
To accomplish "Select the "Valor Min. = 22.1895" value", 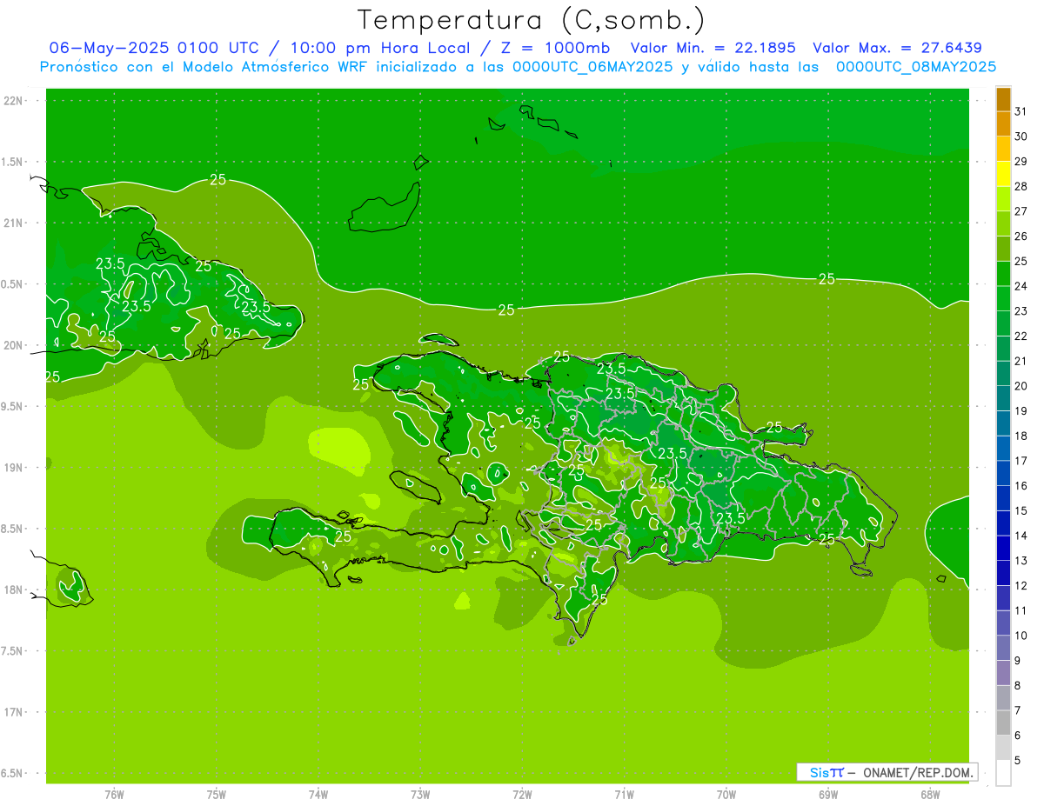I will [x=713, y=48].
